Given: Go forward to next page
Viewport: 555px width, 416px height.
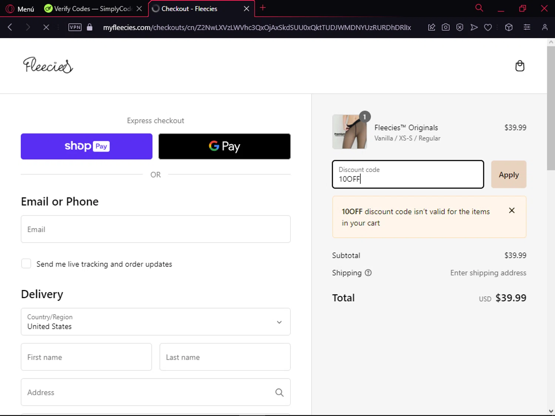Looking at the screenshot, I should (28, 27).
